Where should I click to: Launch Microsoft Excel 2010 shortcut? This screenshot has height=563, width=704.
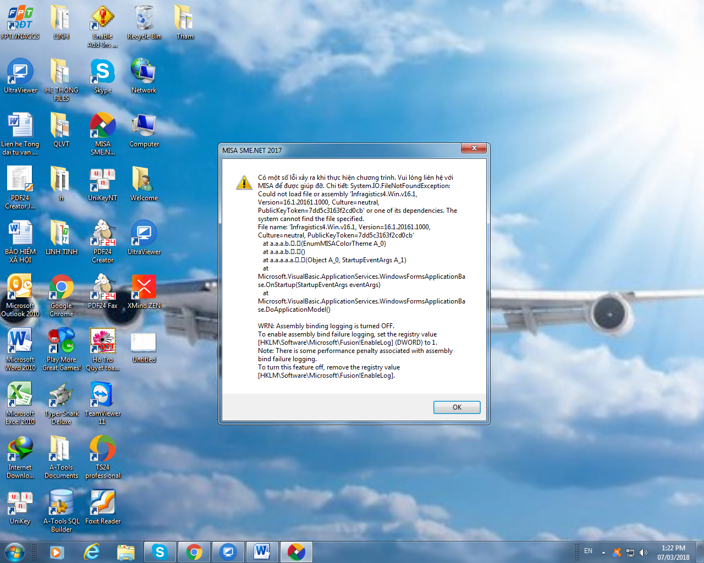20,403
